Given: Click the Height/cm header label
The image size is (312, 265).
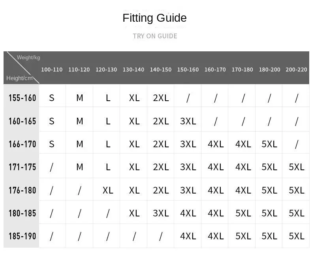Looking at the screenshot, I should click(19, 78).
